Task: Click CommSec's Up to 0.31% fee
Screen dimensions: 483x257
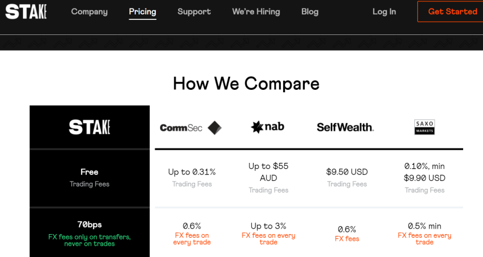Action: [192, 172]
